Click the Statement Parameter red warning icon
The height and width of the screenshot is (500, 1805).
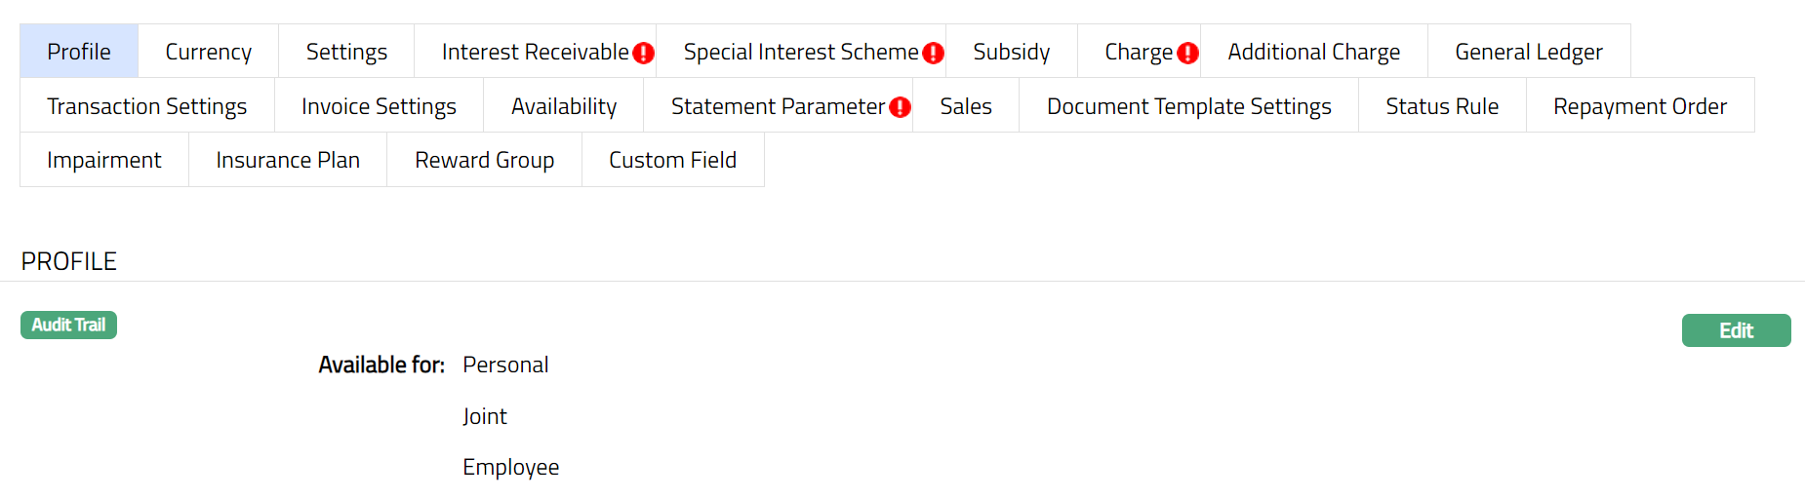900,107
